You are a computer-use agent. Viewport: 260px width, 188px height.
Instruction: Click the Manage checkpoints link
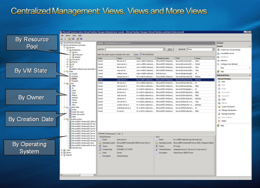tap(229, 110)
